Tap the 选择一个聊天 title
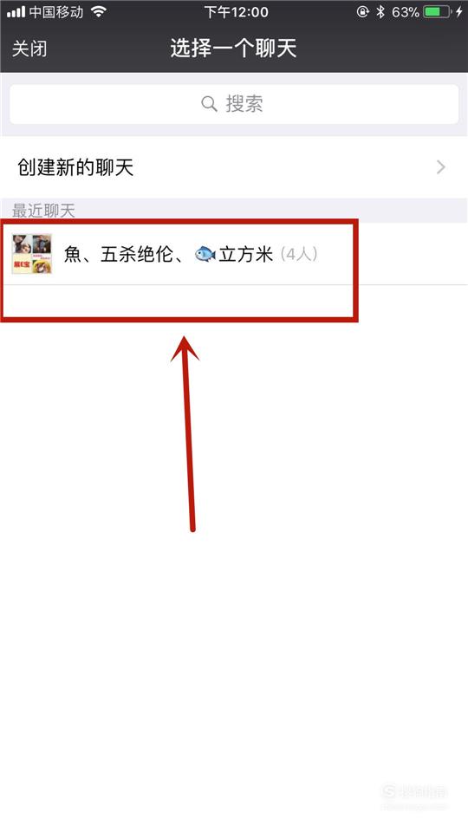 233,49
